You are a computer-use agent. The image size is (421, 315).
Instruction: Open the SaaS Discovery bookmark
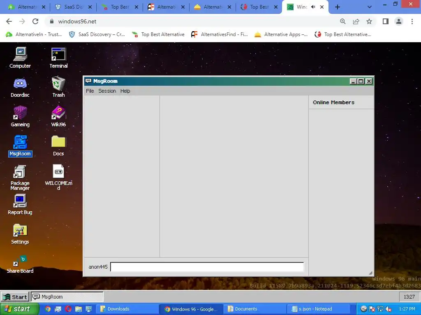[x=97, y=34]
